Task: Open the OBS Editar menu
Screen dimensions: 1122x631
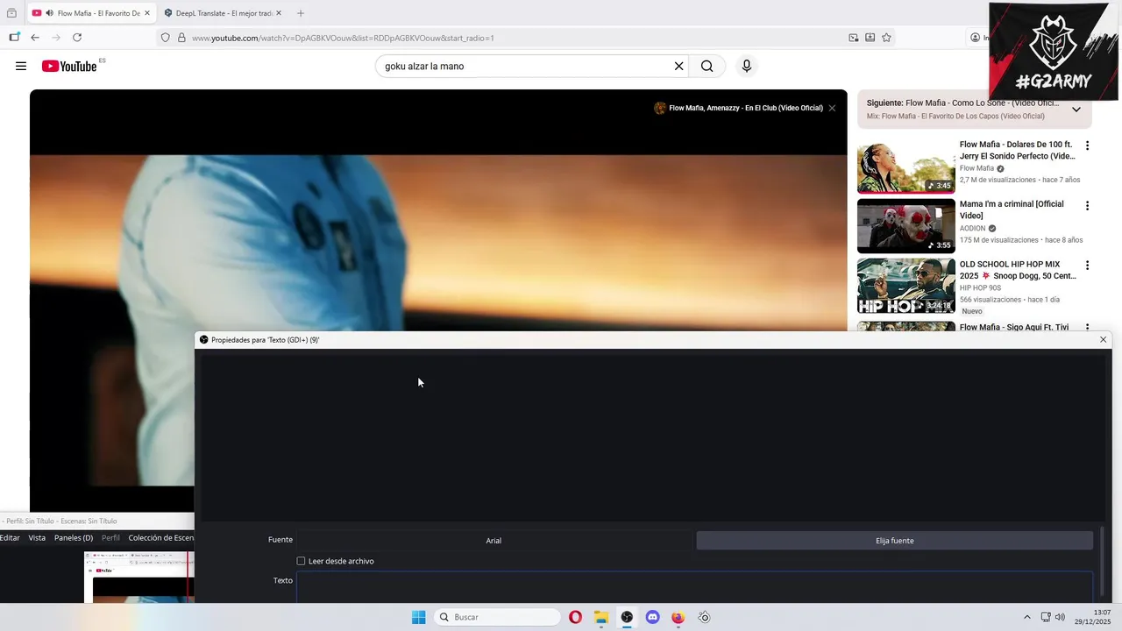Action: pos(10,538)
